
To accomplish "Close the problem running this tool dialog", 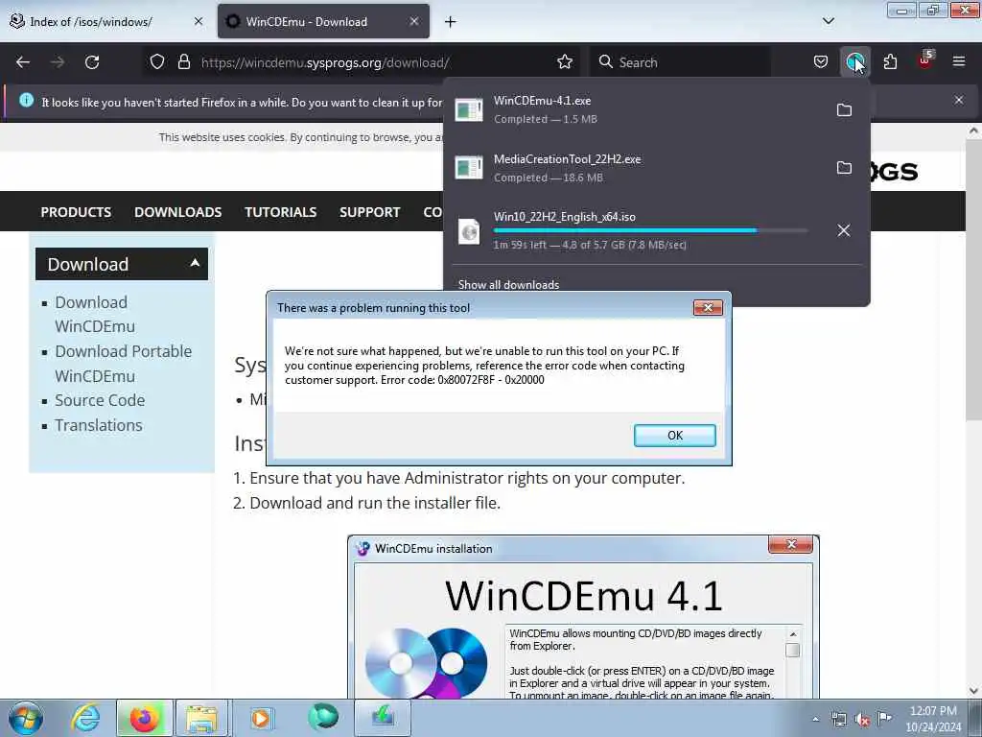I will pyautogui.click(x=708, y=308).
